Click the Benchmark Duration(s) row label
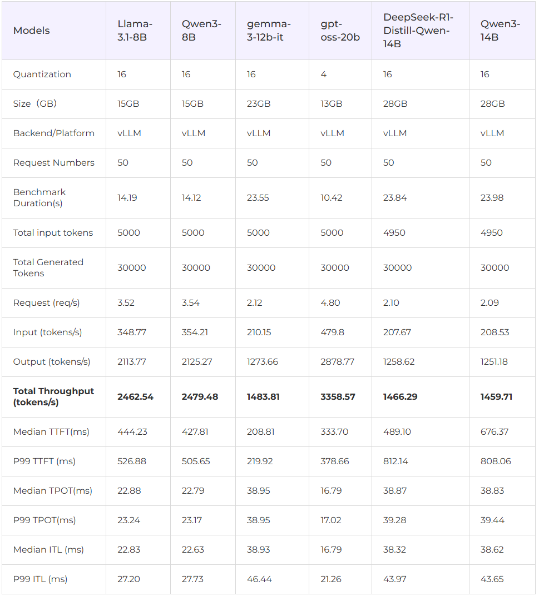 click(x=39, y=198)
